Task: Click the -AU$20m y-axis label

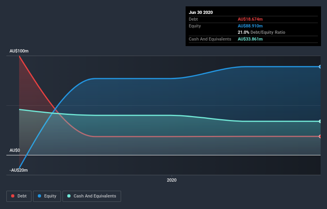Action: (x=19, y=170)
